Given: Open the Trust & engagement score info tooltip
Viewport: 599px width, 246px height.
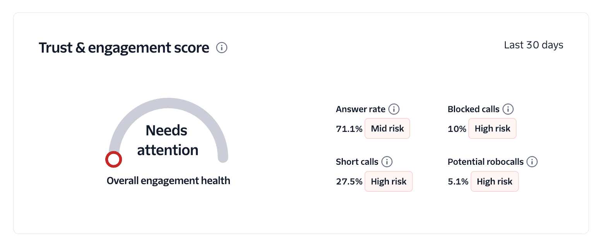Looking at the screenshot, I should pyautogui.click(x=221, y=48).
